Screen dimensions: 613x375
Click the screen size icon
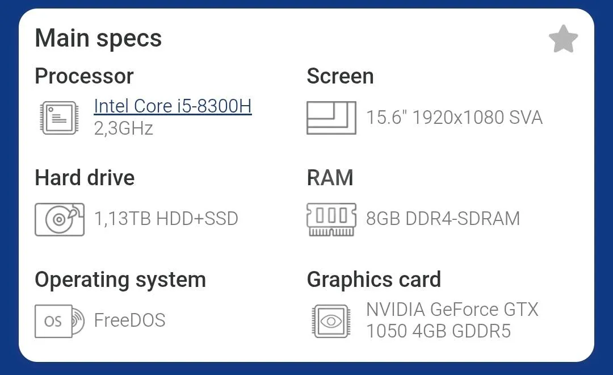[331, 118]
